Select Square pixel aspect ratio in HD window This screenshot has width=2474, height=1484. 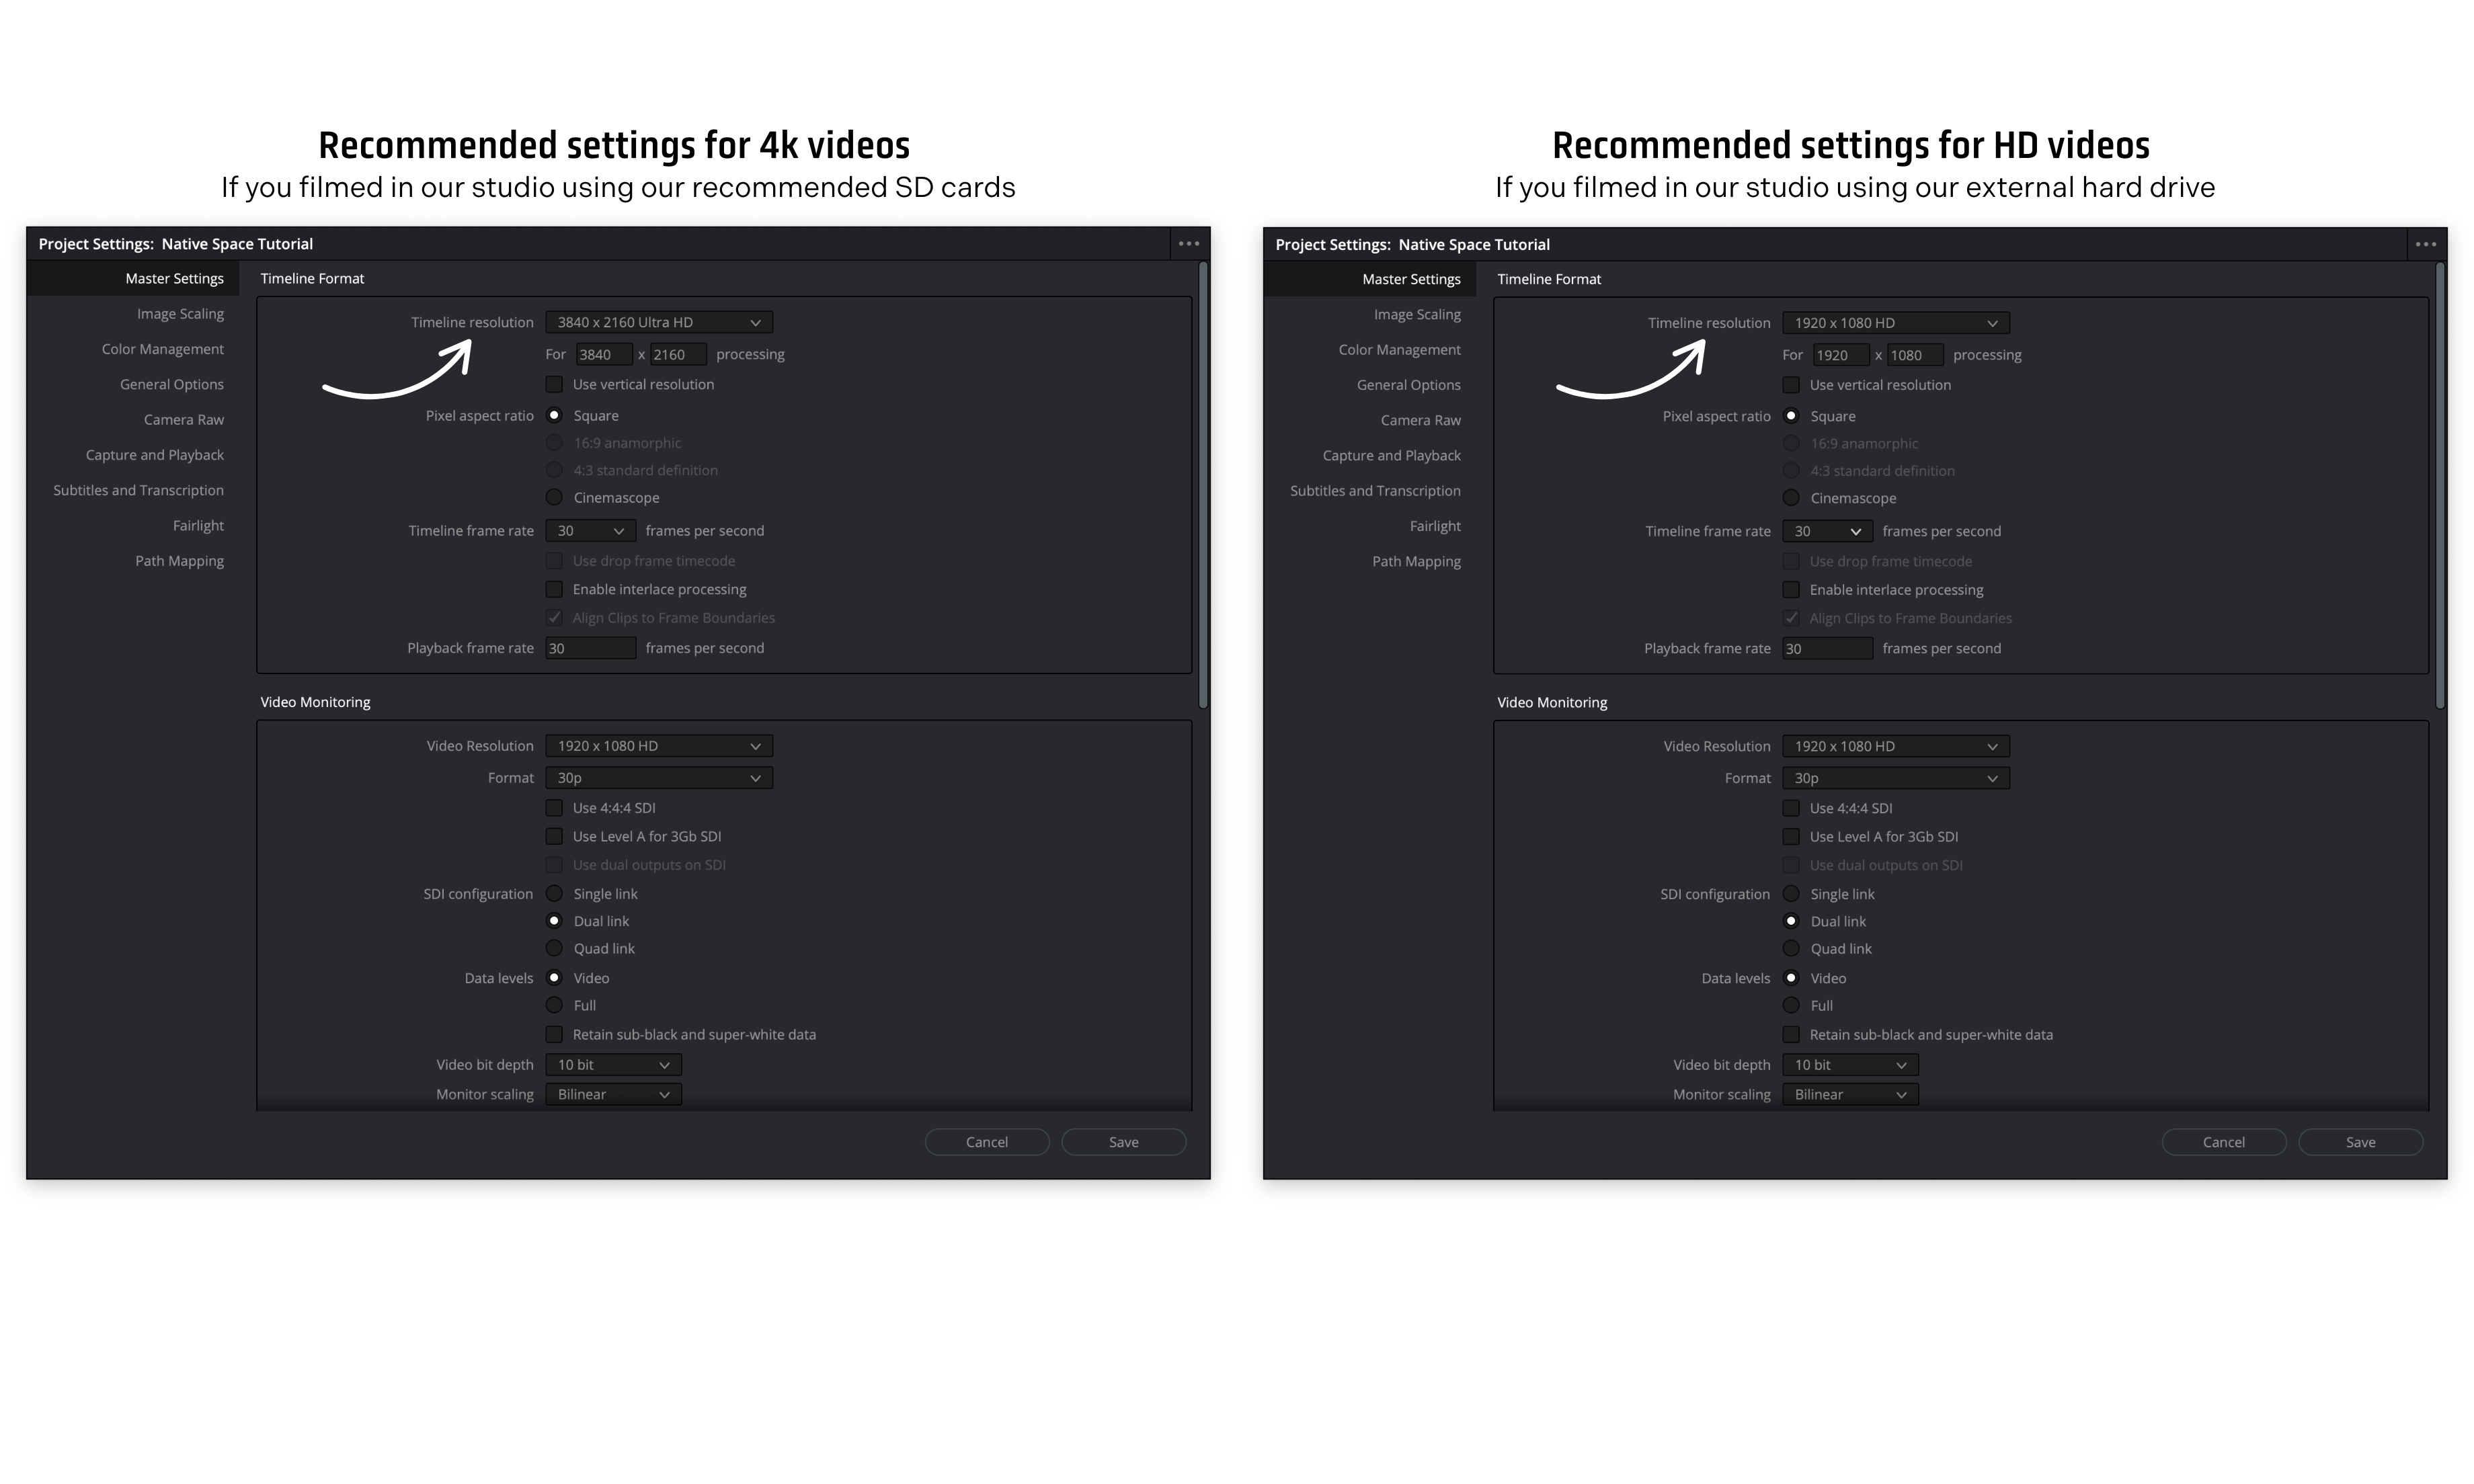point(1791,416)
